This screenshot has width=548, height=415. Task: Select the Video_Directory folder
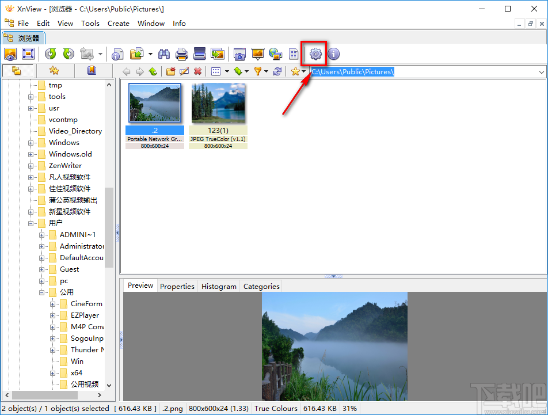click(75, 131)
